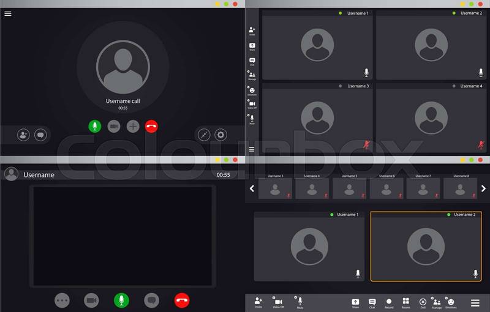Viewport: 490px width, 312px height.
Task: Show more participants with the right arrow
Action: click(483, 188)
